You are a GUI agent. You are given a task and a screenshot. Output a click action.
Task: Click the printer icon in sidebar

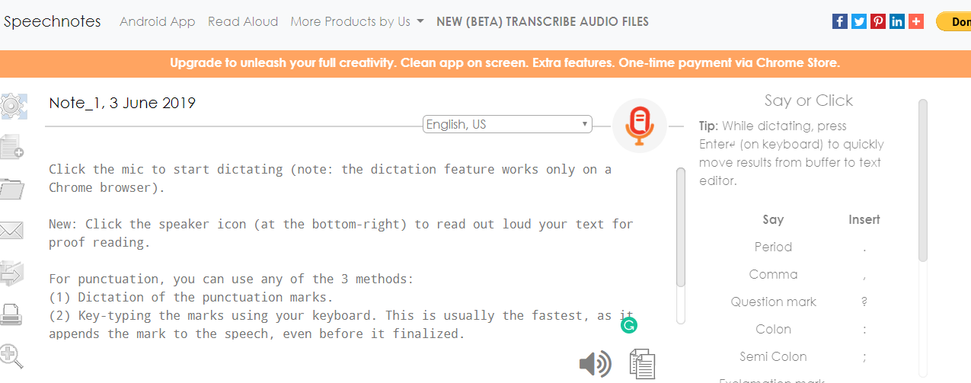click(x=11, y=314)
